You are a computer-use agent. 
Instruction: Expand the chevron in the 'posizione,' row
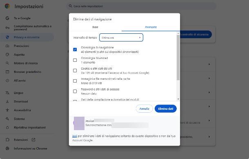209,137
